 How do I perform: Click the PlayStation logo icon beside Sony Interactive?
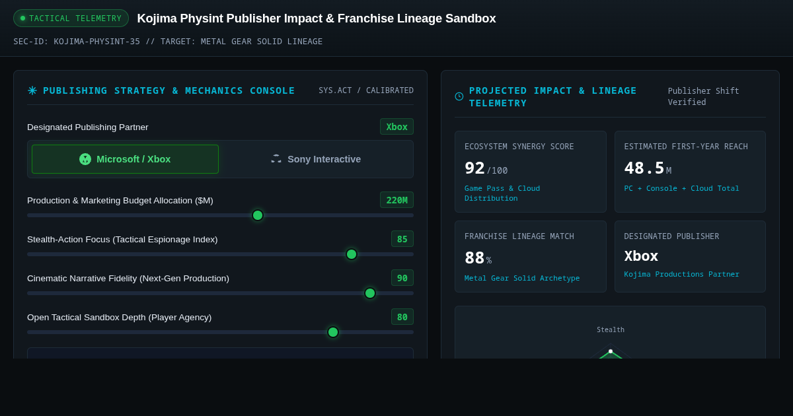click(x=276, y=159)
